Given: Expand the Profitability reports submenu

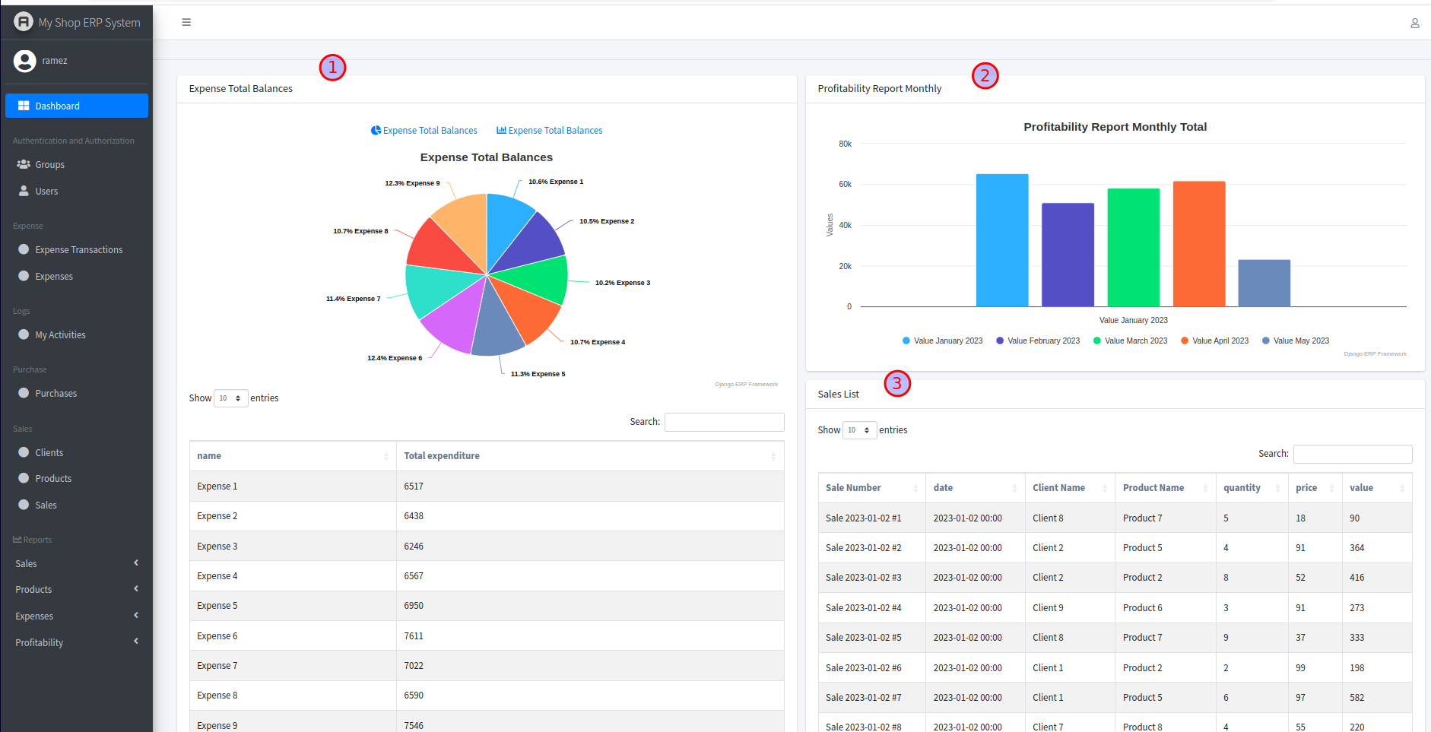Looking at the screenshot, I should click(x=76, y=643).
